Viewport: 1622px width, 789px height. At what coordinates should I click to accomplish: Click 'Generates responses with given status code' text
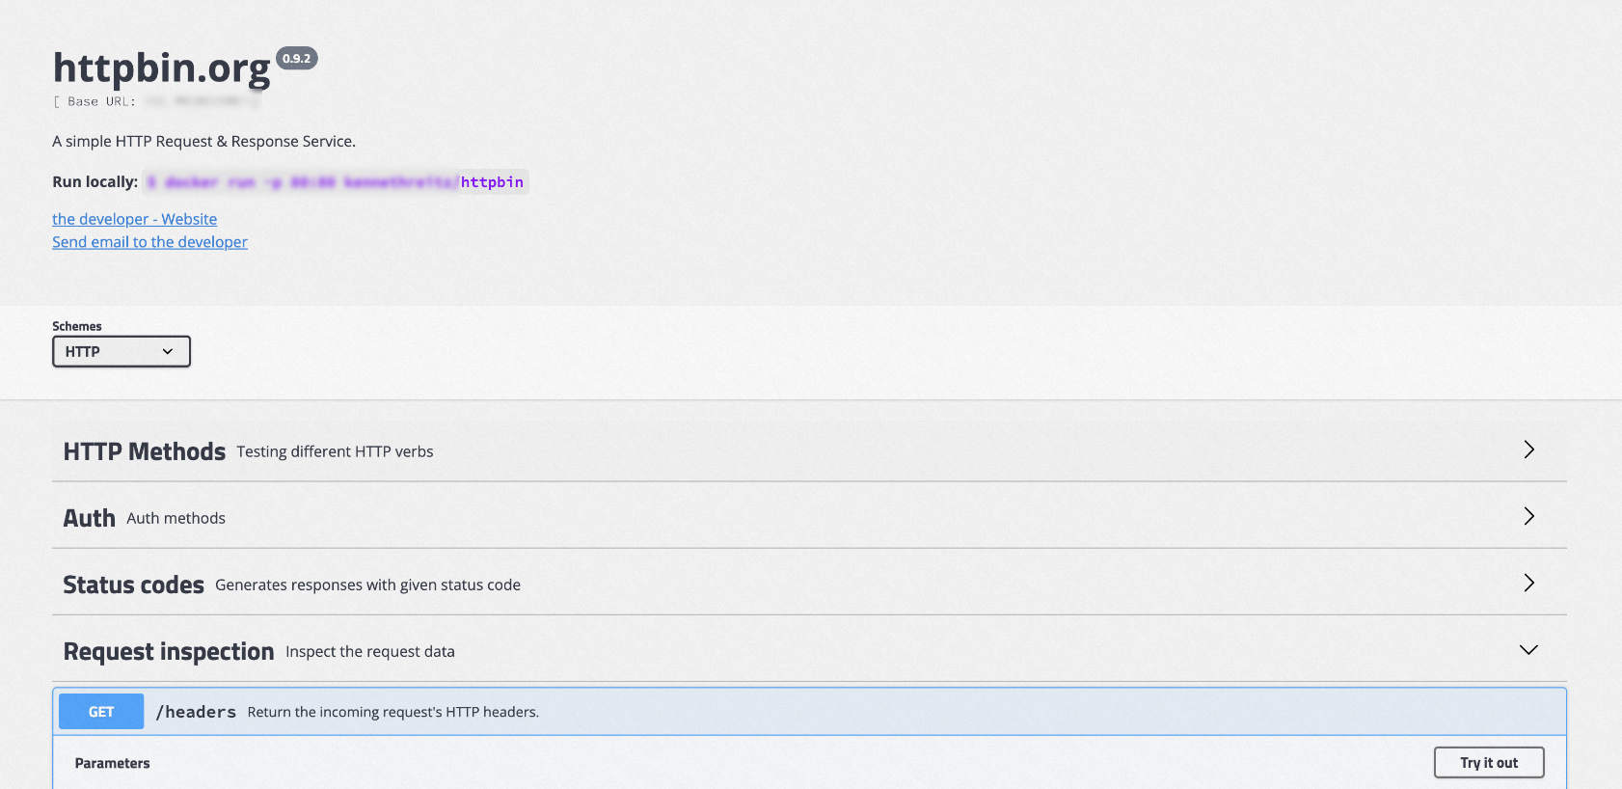point(368,585)
